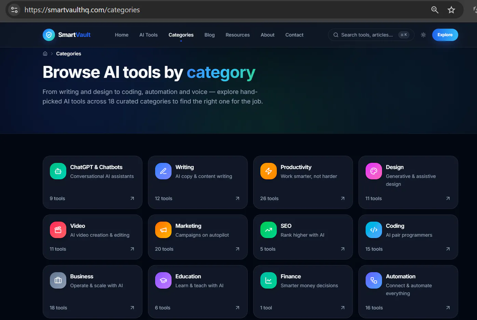Click the arrow on the Coding card
Screen dimensions: 477x320
448,249
